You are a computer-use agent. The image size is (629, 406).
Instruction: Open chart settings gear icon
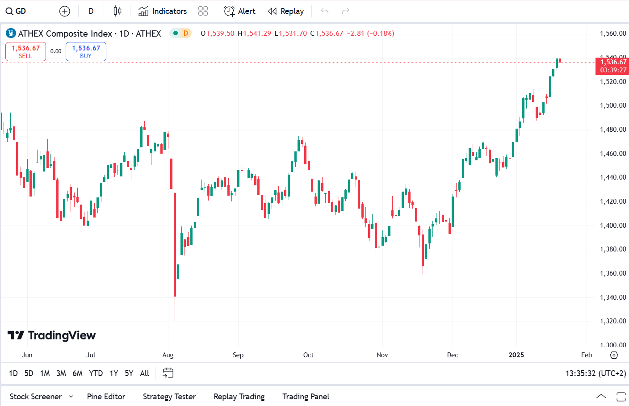tap(614, 355)
